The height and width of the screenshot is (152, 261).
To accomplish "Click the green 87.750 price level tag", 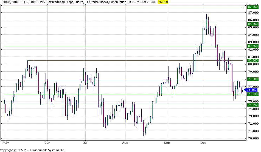I will click(x=253, y=7).
